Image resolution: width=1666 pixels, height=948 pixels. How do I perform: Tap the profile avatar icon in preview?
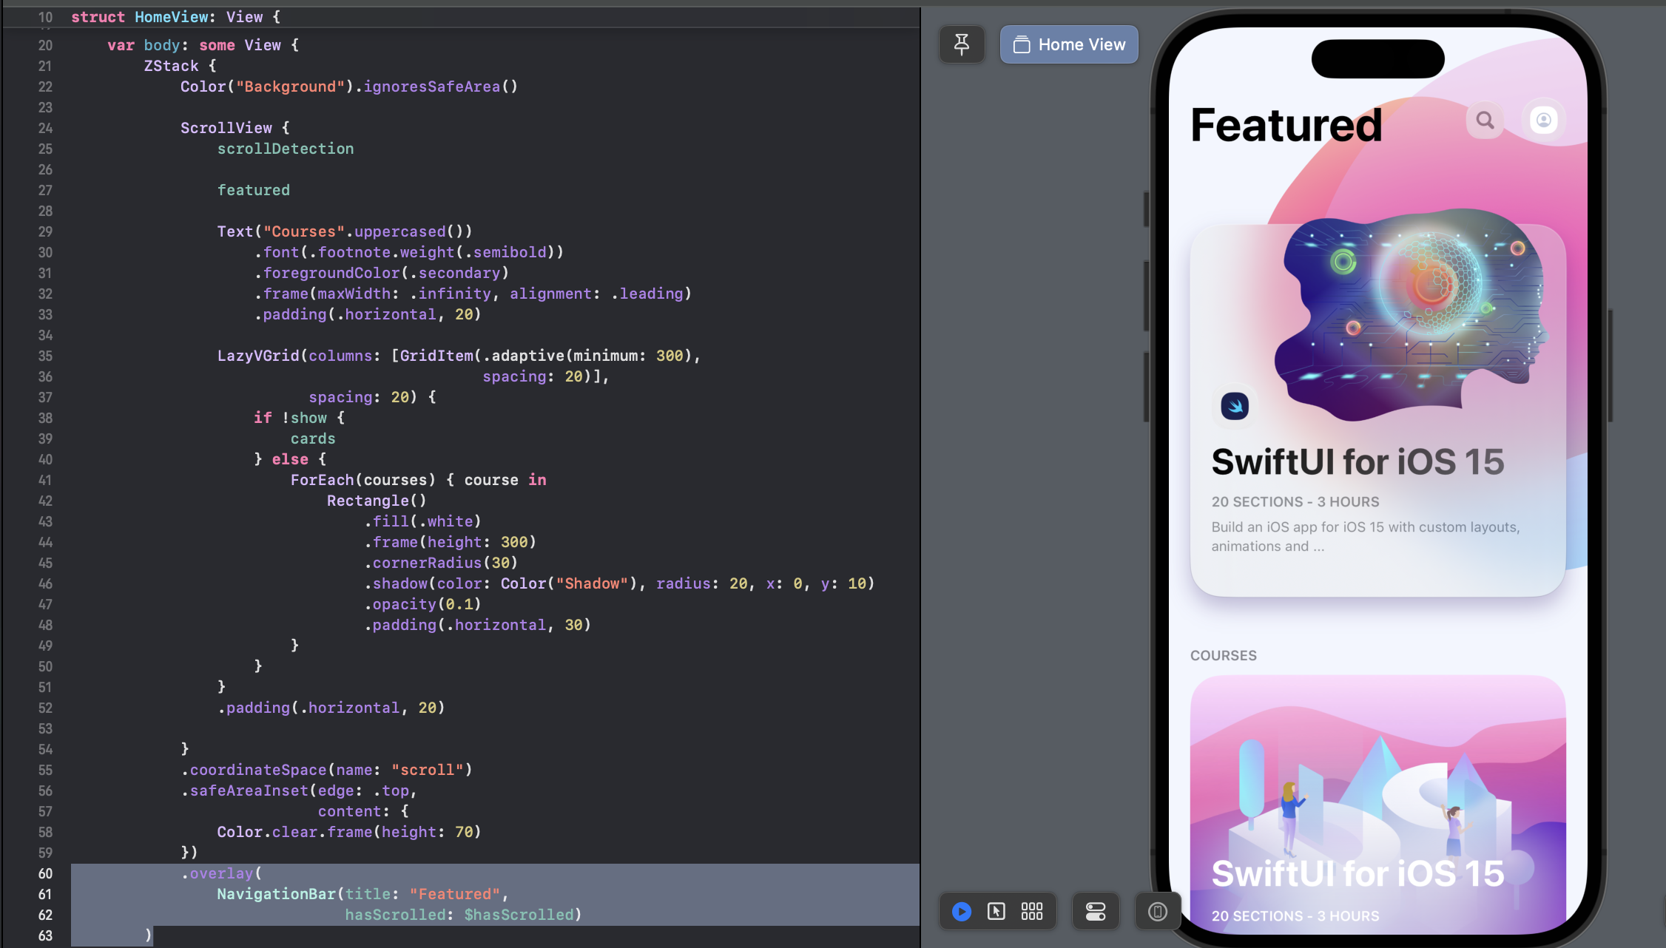[1544, 120]
